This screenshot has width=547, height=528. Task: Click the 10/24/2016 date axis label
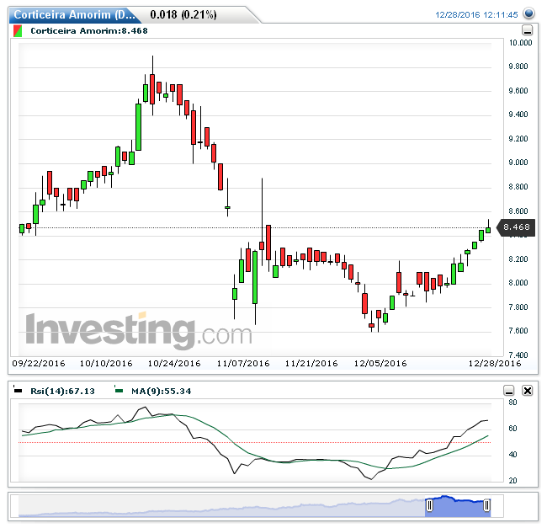[x=174, y=363]
